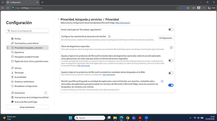Click the Buscar en configuración search field
The width and height of the screenshot is (217, 121).
point(27,31)
